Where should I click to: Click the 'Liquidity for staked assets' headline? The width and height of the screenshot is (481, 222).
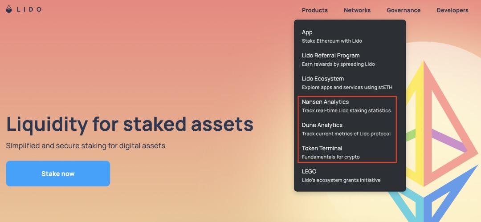(x=130, y=124)
